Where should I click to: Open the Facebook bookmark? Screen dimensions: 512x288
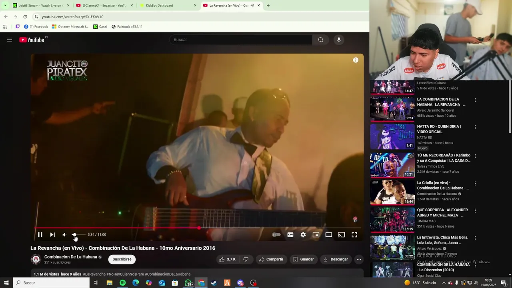36,27
